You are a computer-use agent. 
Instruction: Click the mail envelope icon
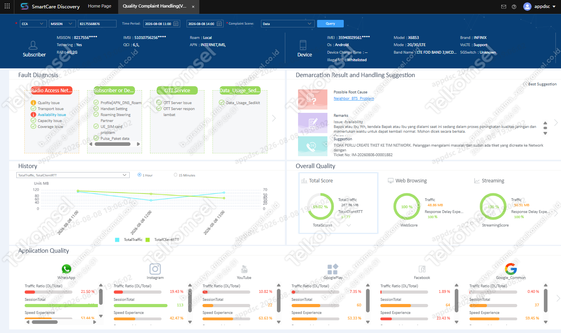[x=504, y=7]
